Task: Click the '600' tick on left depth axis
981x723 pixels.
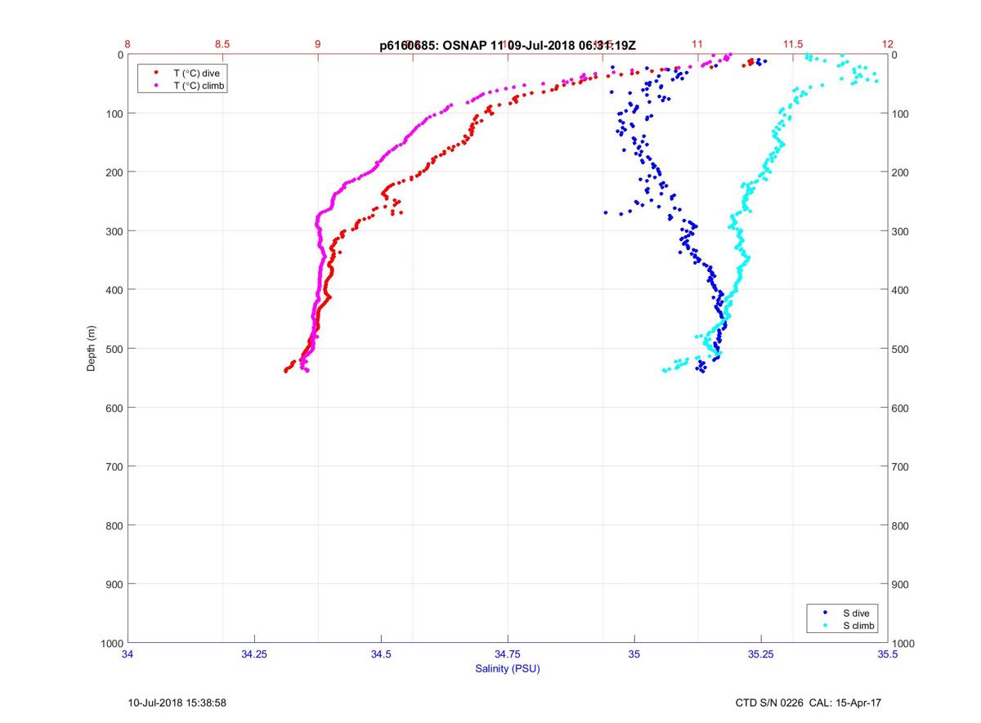Action: point(114,408)
